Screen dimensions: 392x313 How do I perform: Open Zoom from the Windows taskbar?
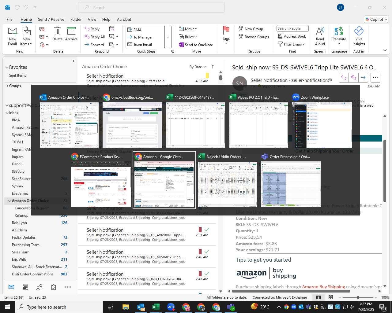(171, 307)
